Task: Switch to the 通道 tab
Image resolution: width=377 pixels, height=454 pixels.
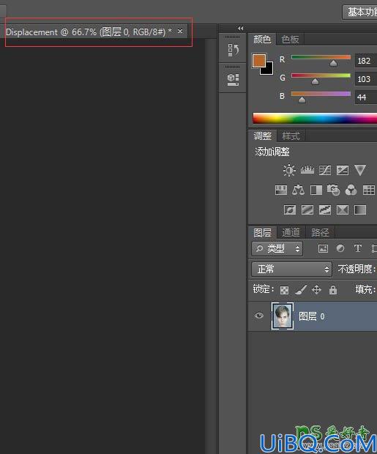Action: (x=291, y=232)
